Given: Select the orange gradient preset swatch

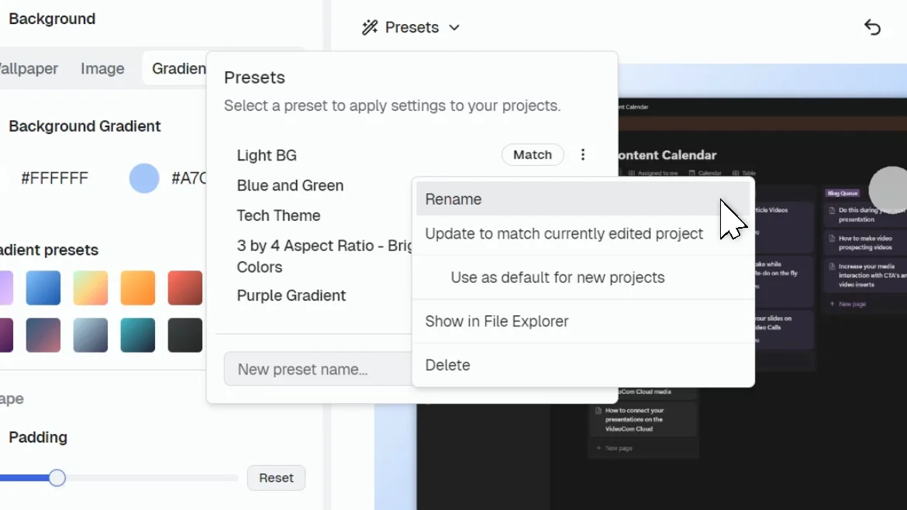Looking at the screenshot, I should tap(138, 287).
